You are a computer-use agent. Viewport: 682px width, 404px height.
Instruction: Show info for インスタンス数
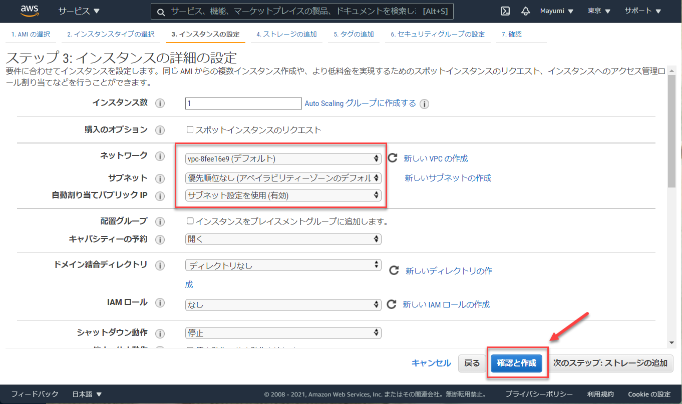click(160, 103)
